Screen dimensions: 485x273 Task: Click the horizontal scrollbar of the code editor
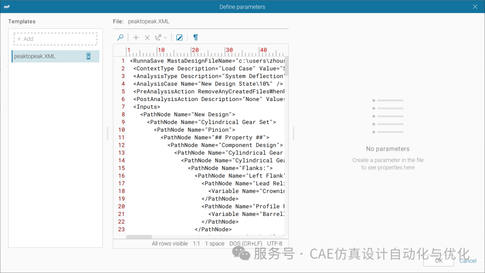139,237
